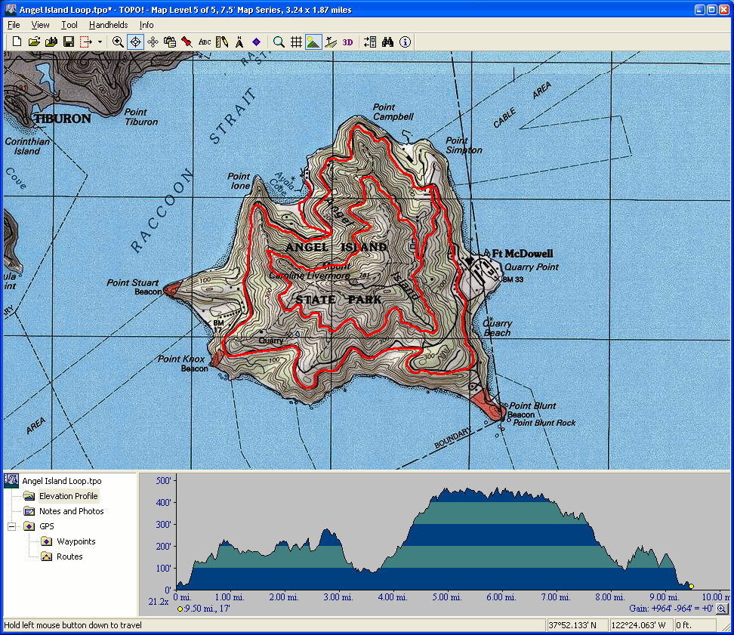Screen dimensions: 734x635
Task: Select the red pushpin marker tool
Action: coord(187,42)
